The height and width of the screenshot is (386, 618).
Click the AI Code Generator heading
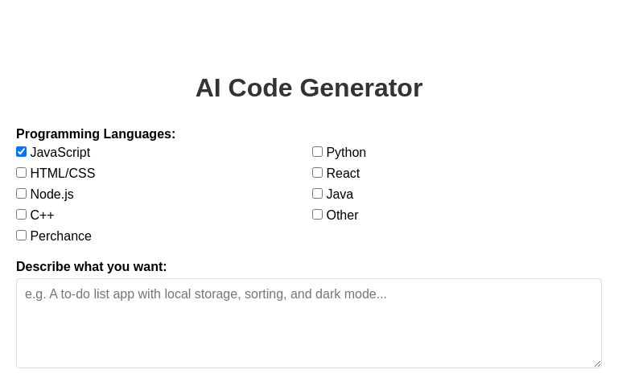click(309, 88)
